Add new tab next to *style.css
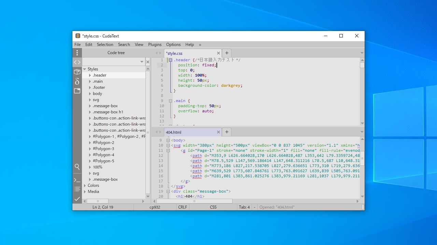The width and height of the screenshot is (437, 245). [227, 53]
